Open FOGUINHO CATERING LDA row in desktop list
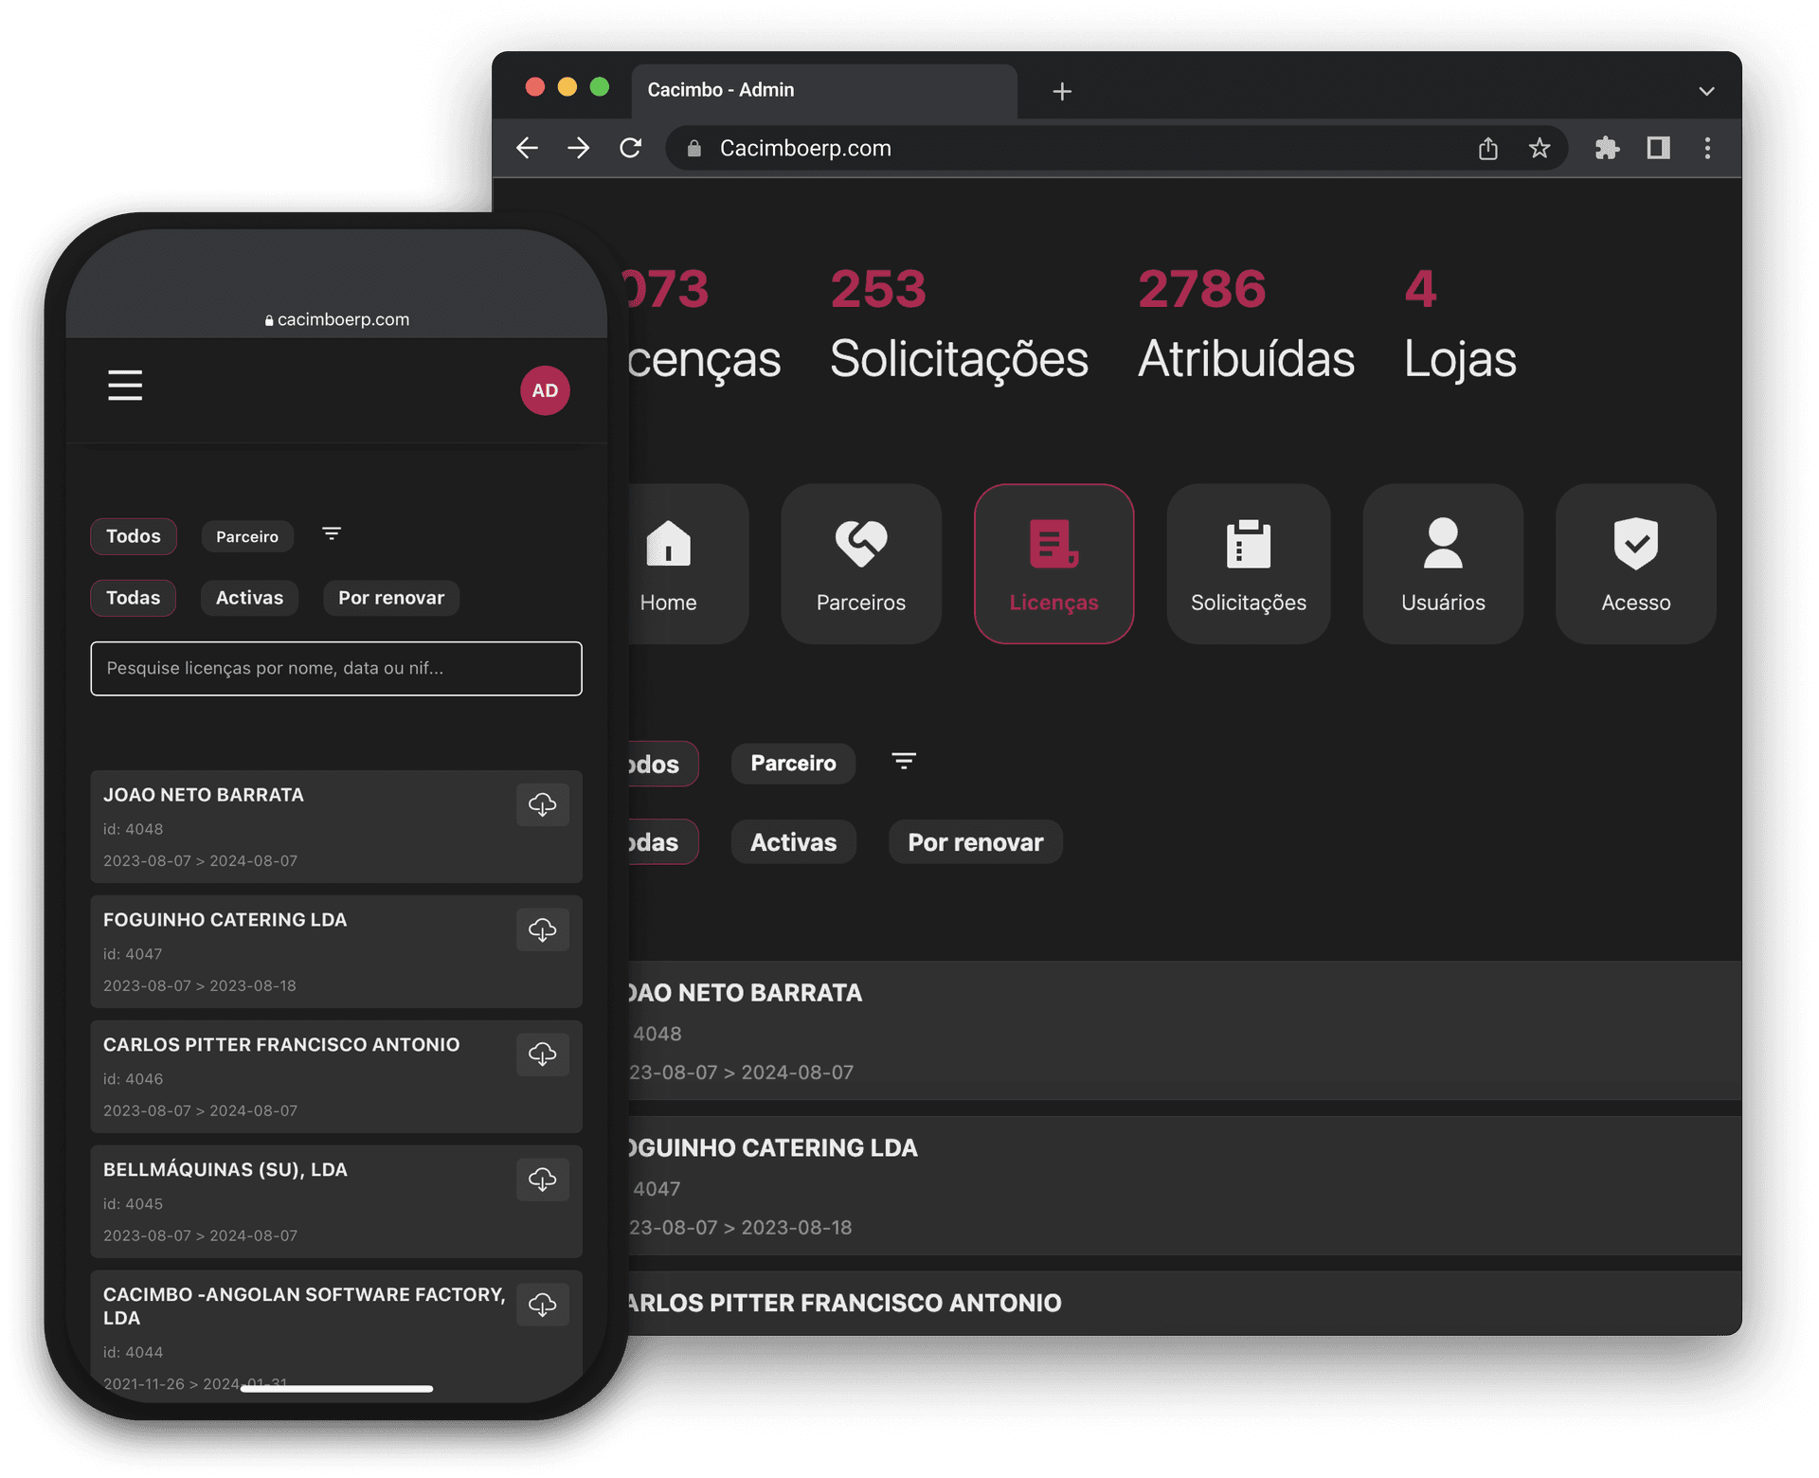 (x=1185, y=1186)
